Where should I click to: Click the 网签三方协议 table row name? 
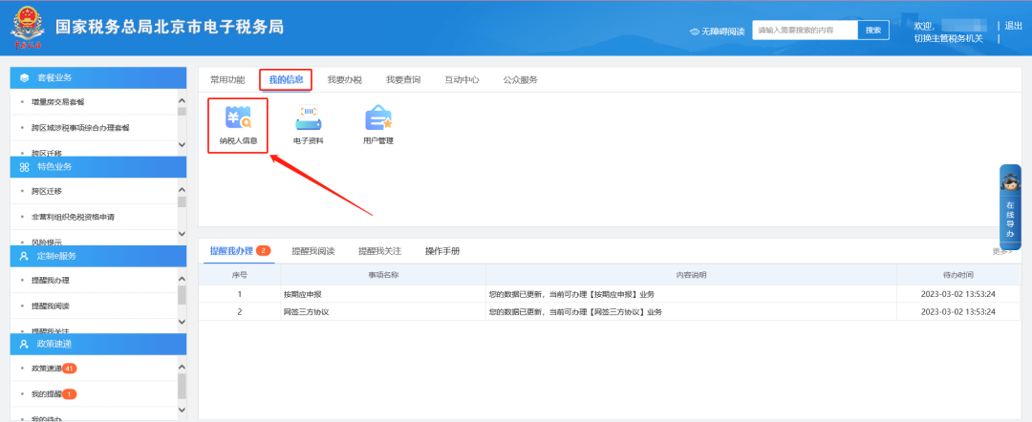pyautogui.click(x=306, y=311)
